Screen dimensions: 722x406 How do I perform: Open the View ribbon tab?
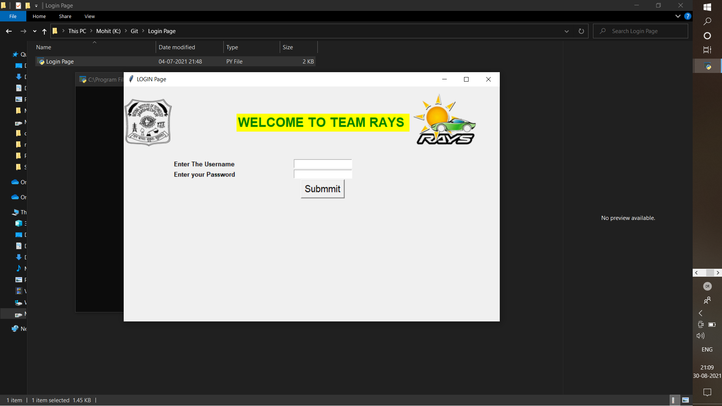(x=89, y=16)
